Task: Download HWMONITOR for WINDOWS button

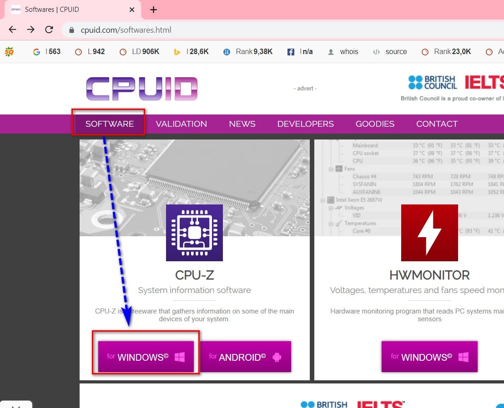Action: (429, 357)
